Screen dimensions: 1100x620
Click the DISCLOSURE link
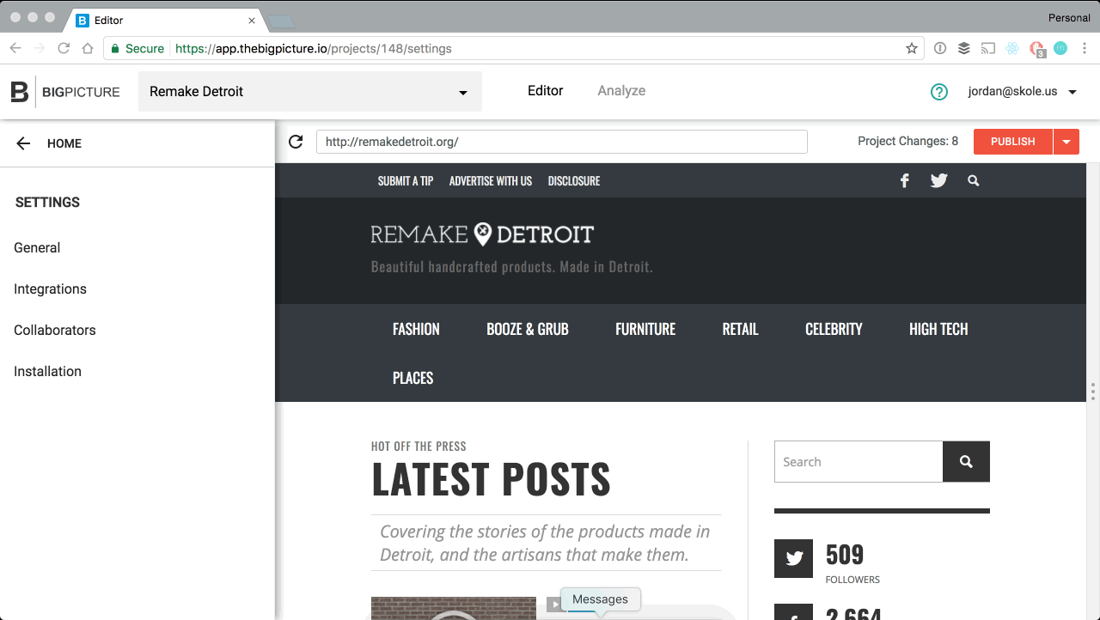[x=574, y=181]
